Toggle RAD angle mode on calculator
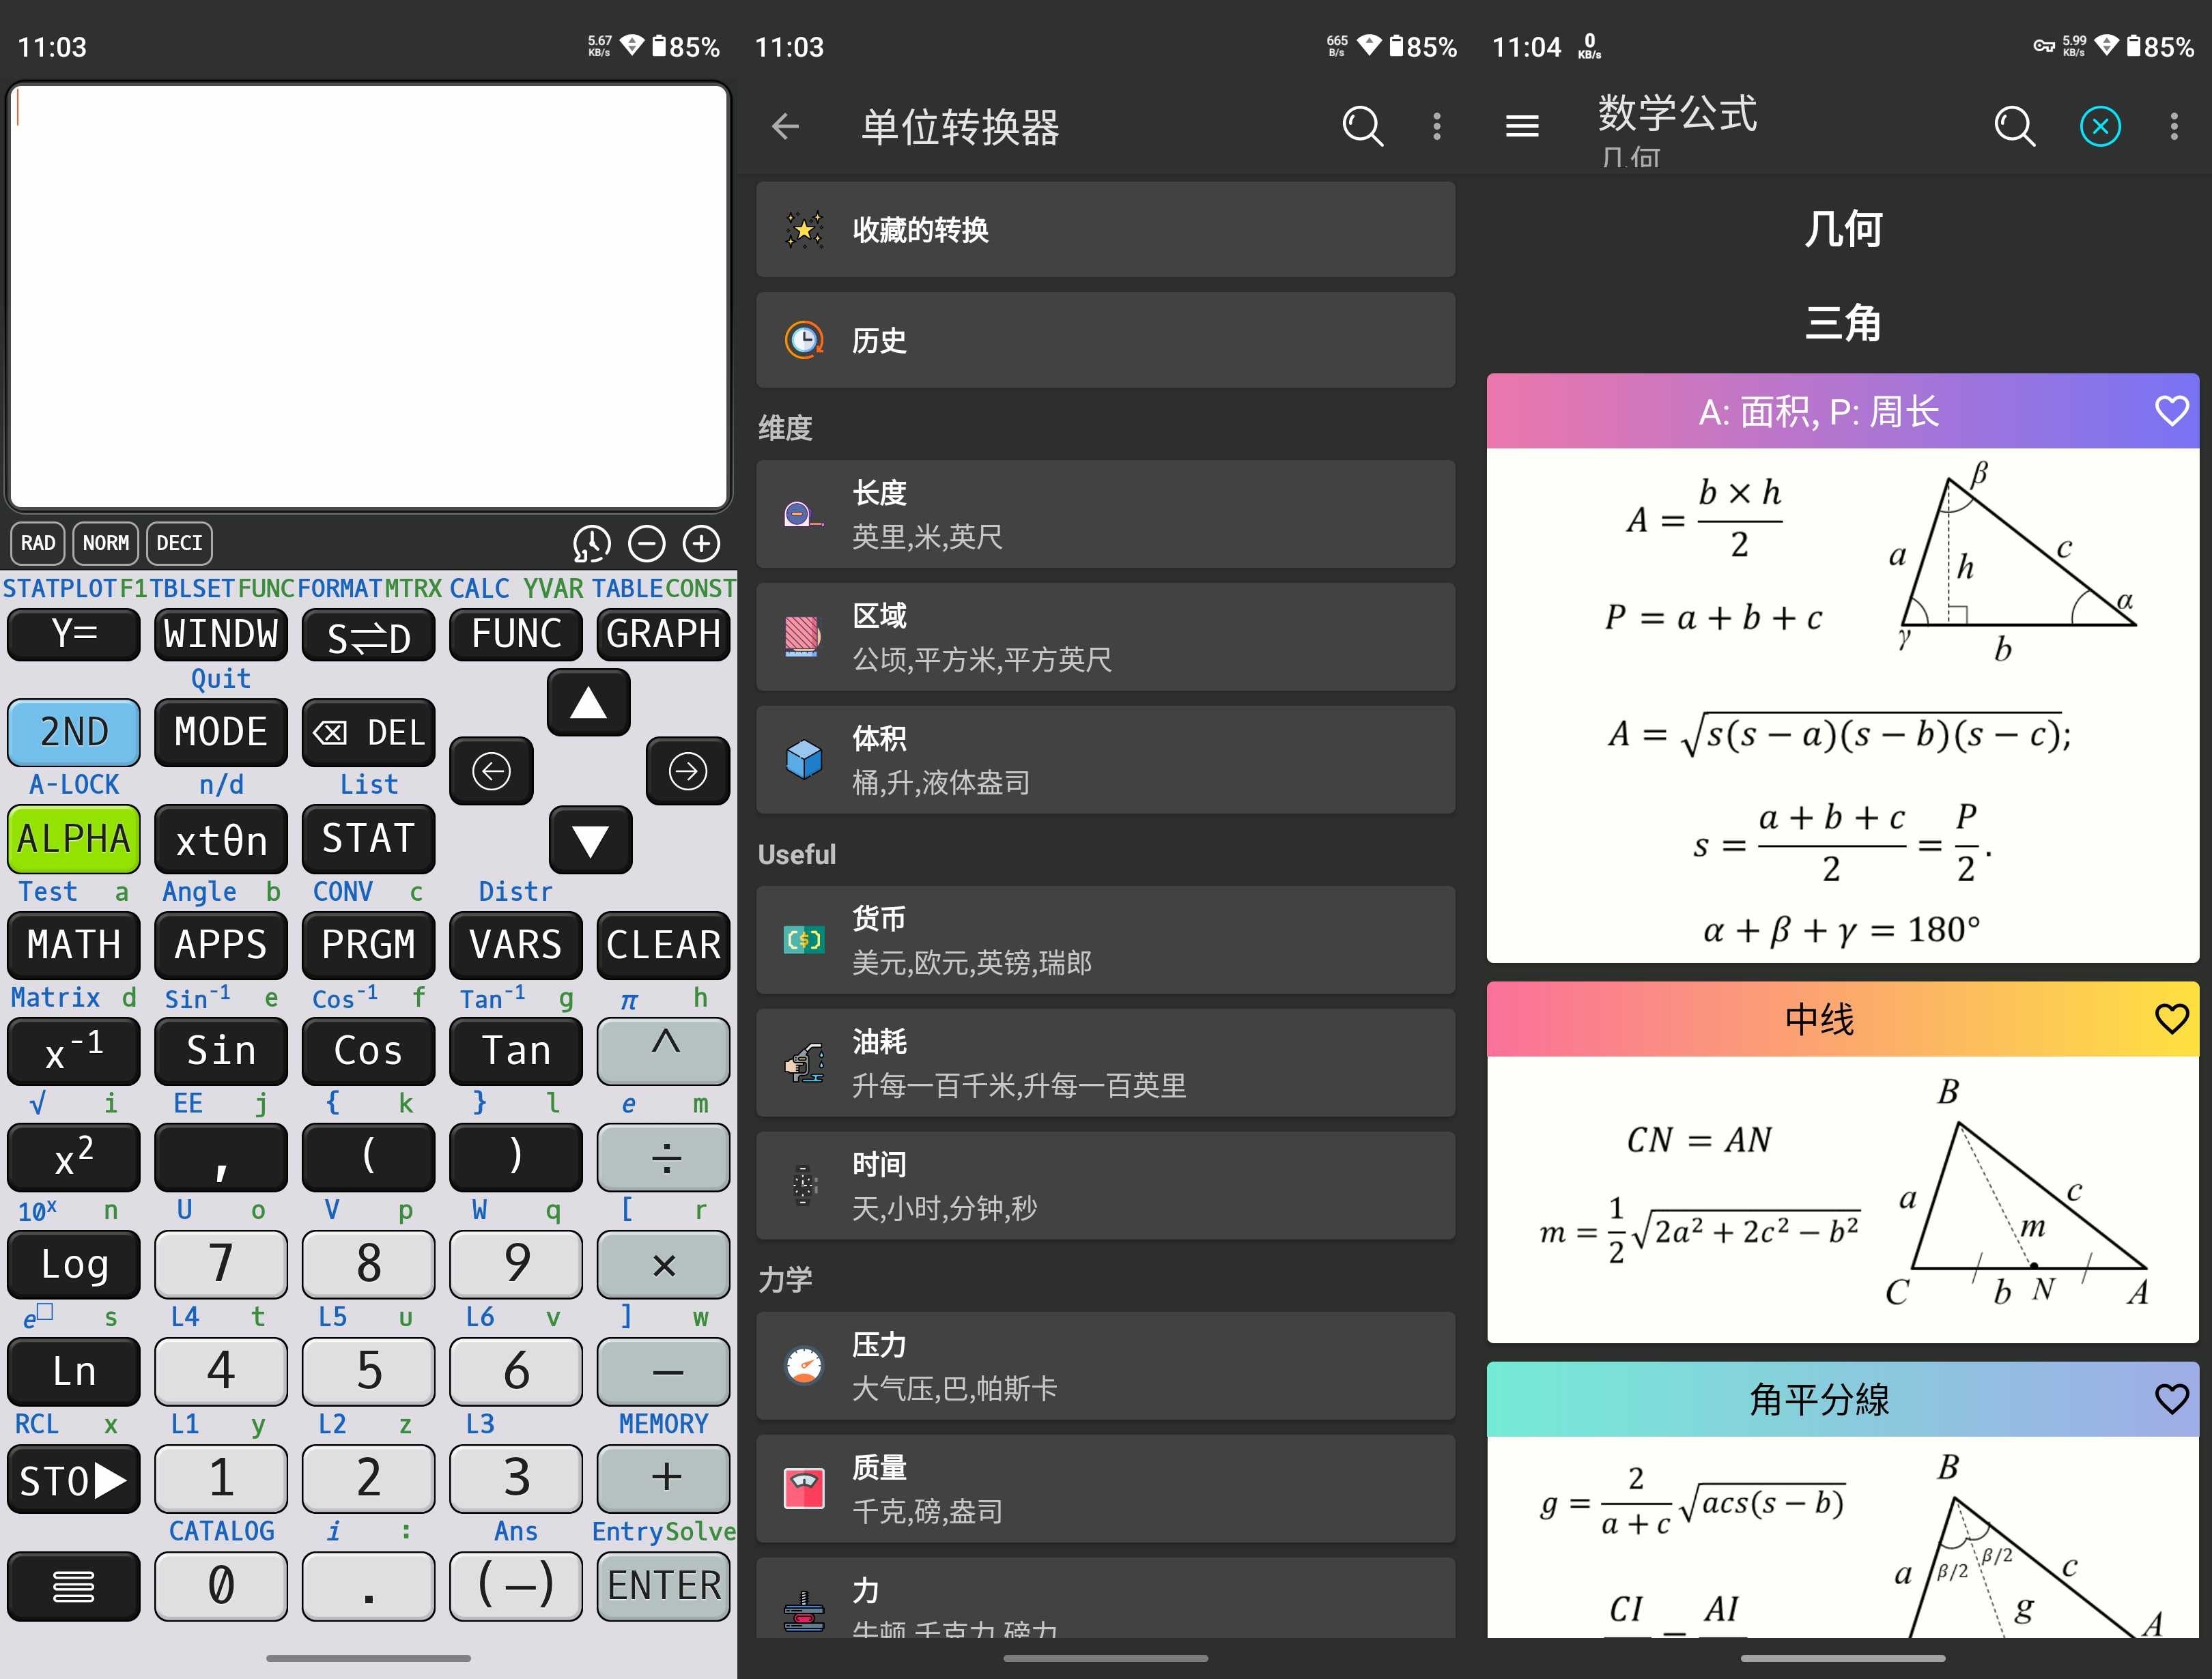Image resolution: width=2212 pixels, height=1679 pixels. (x=39, y=541)
